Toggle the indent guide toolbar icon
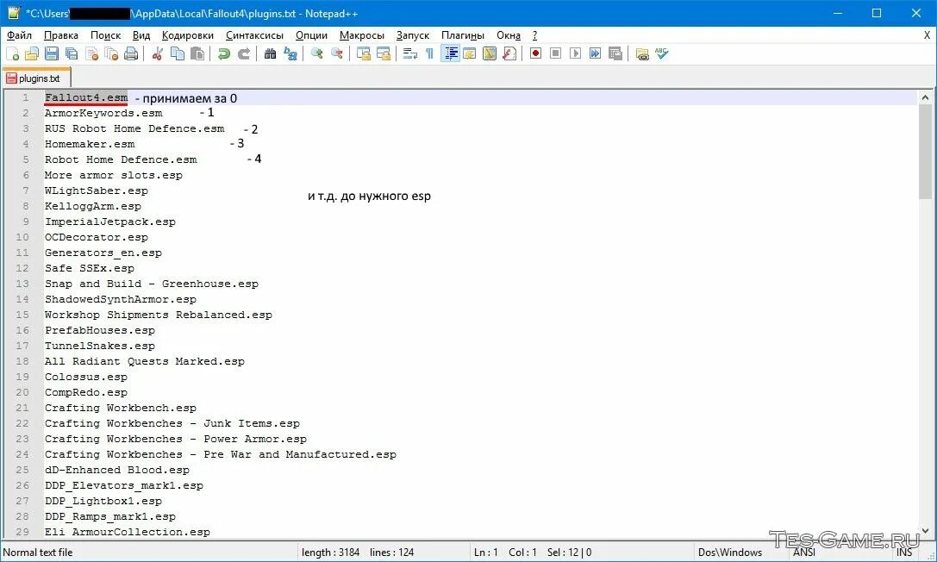This screenshot has height=562, width=937. tap(450, 53)
